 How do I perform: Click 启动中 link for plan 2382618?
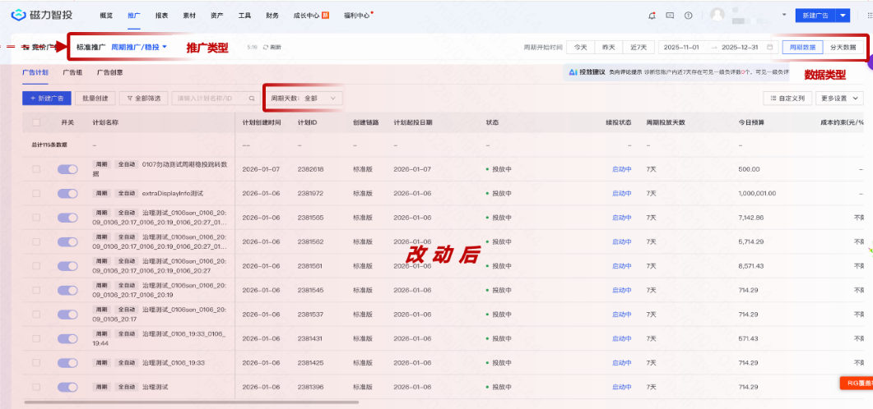621,169
